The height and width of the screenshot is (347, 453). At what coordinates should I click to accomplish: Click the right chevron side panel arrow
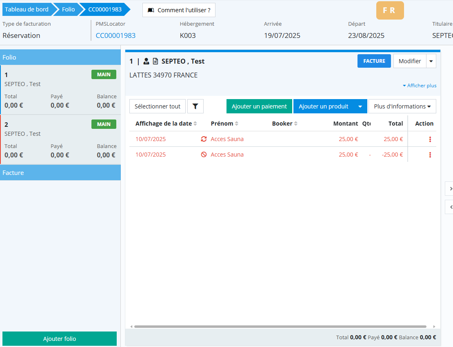point(451,188)
